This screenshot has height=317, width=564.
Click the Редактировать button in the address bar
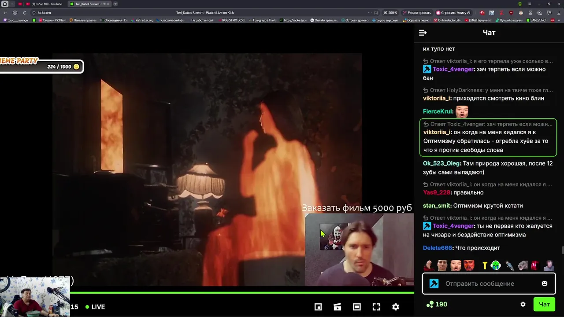416,13
